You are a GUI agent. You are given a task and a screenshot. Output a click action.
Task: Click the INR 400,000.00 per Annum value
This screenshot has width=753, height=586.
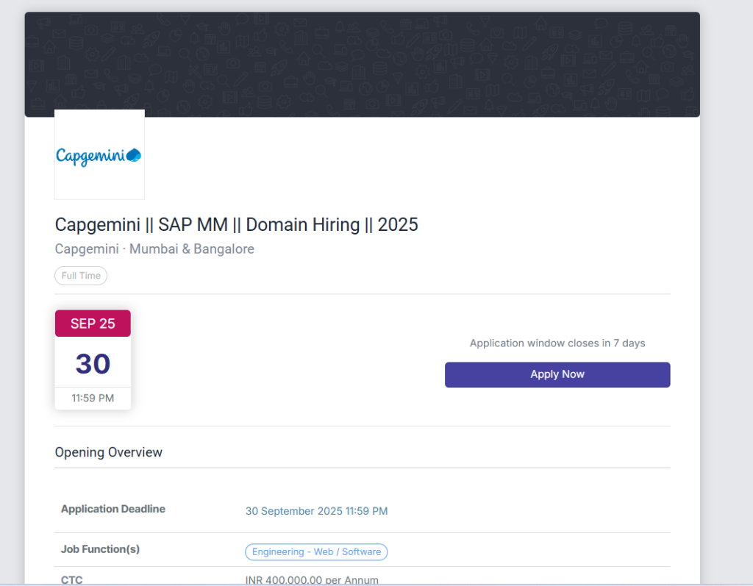click(x=312, y=579)
